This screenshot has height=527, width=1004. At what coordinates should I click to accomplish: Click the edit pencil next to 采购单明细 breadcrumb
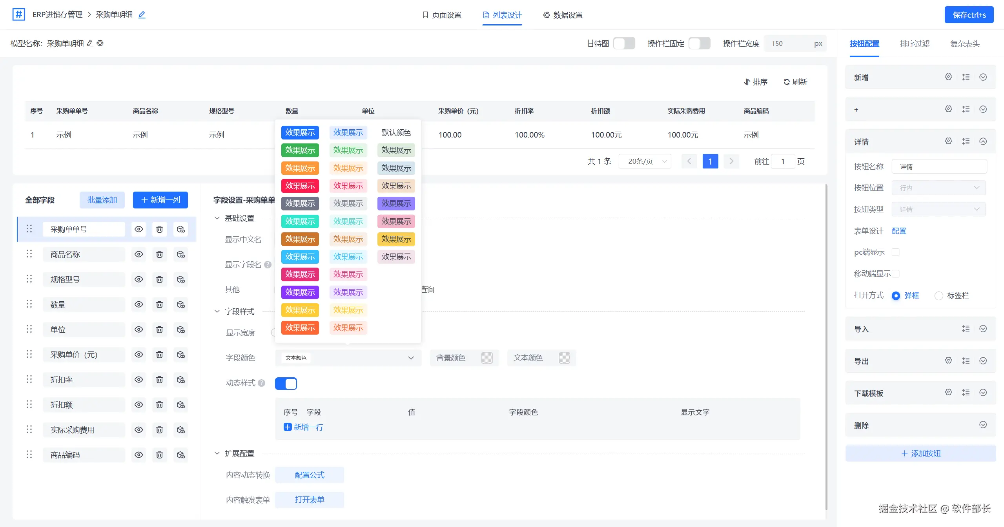pyautogui.click(x=142, y=15)
